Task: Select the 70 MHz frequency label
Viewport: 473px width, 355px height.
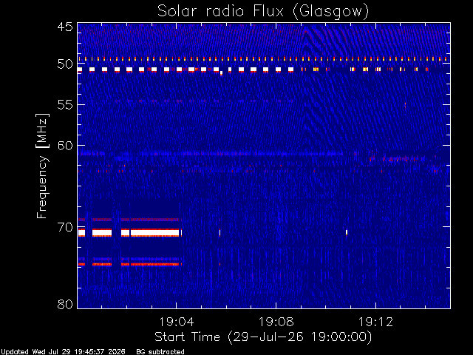Action: tap(65, 227)
